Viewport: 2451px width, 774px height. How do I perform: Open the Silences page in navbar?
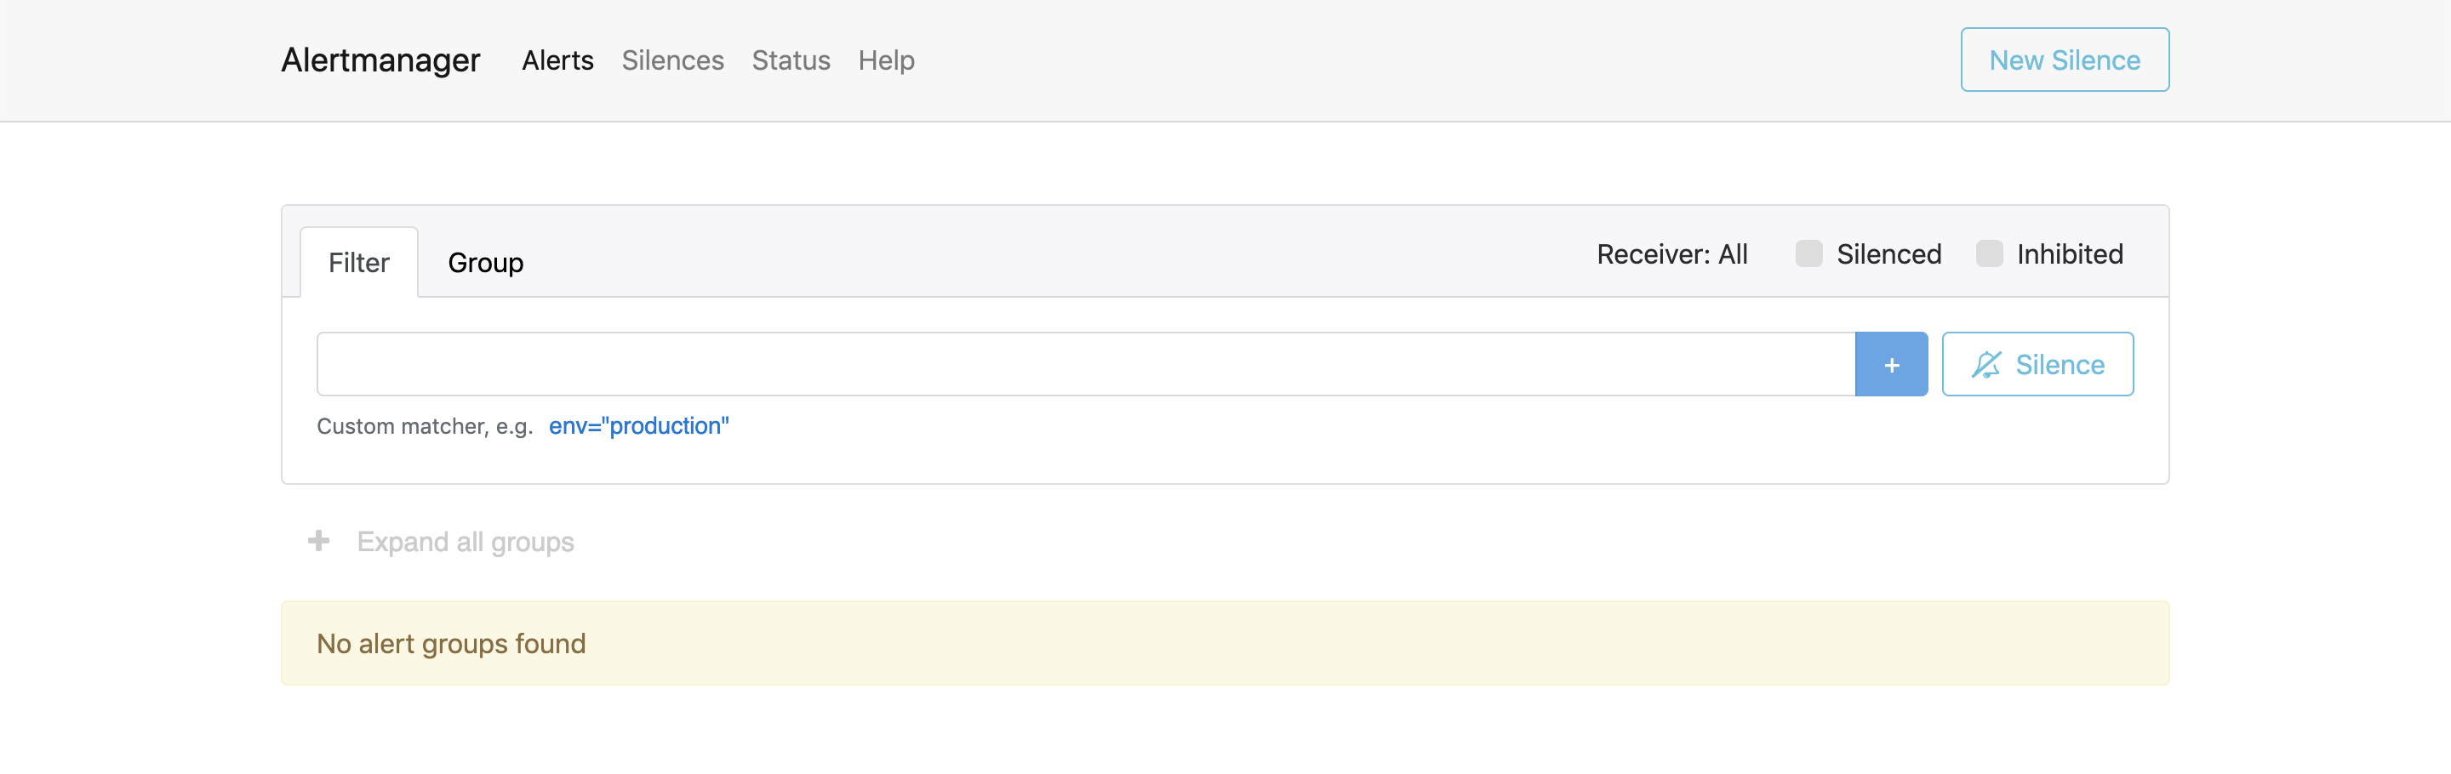[x=671, y=60]
